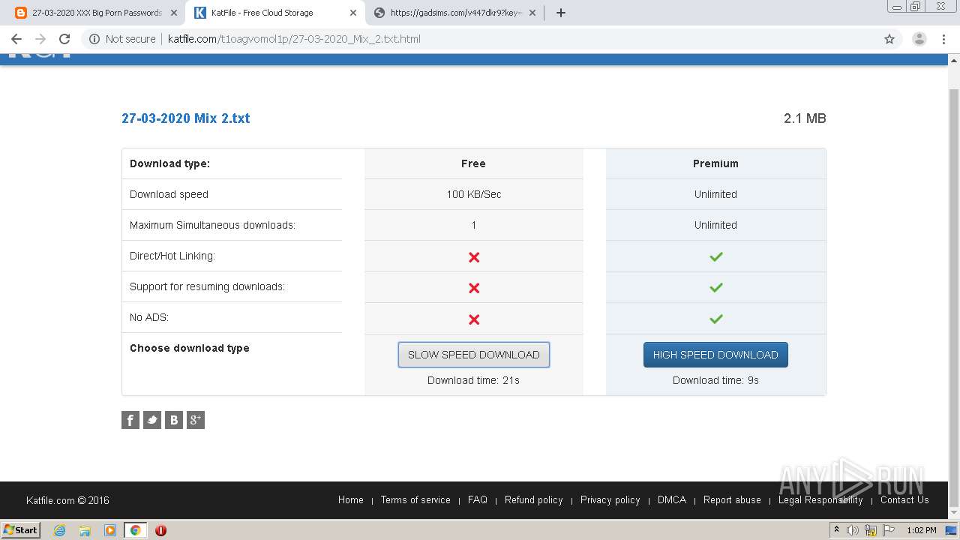Bookmark this page with the star icon
The width and height of the screenshot is (960, 540).
click(889, 39)
